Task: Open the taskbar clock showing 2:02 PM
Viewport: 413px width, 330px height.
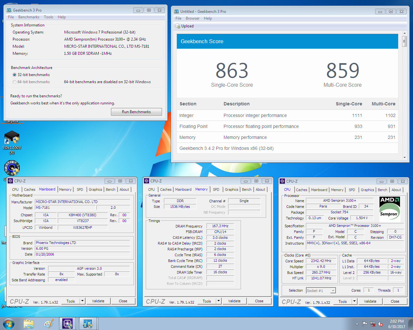Action: pos(397,324)
